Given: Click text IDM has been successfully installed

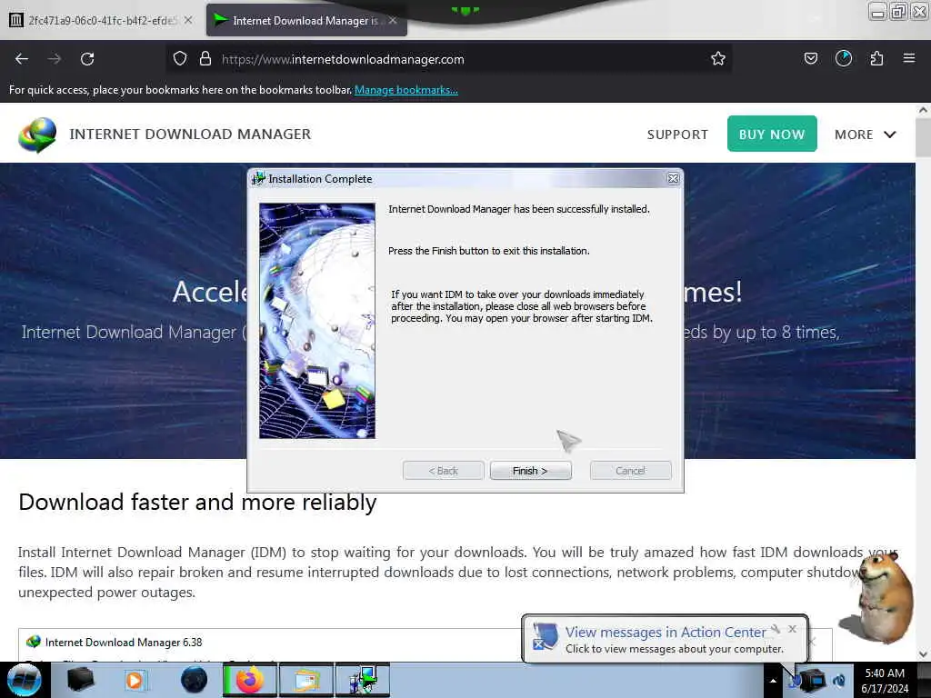Looking at the screenshot, I should [519, 209].
